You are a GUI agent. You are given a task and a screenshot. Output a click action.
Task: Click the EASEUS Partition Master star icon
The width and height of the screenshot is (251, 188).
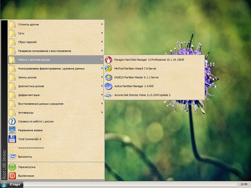point(109,77)
